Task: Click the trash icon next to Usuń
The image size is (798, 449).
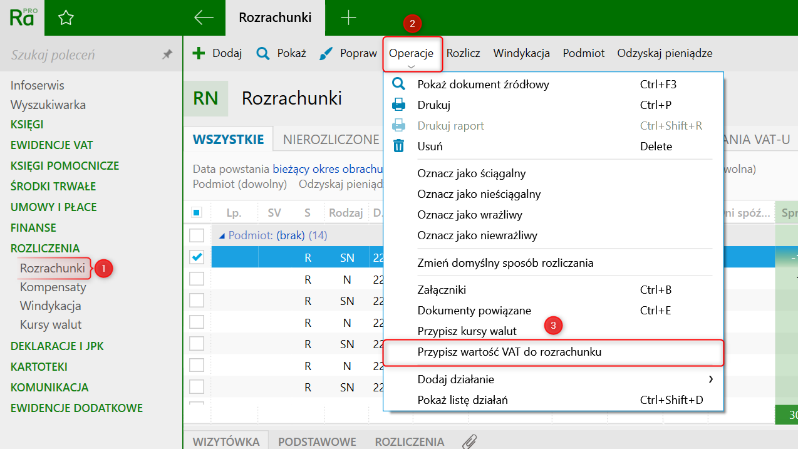Action: pos(398,146)
